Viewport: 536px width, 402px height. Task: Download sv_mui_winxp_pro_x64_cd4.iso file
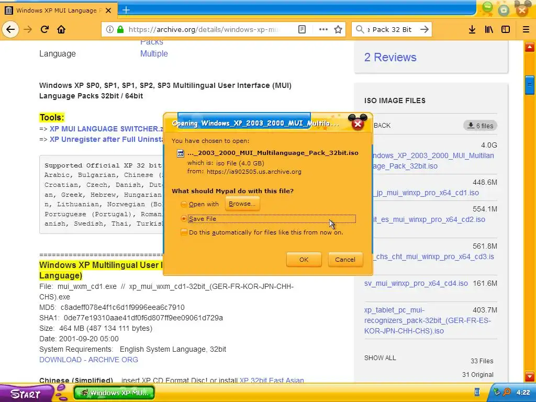tap(416, 283)
